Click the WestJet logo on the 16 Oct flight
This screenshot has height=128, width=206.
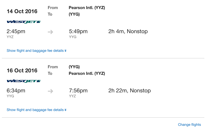pyautogui.click(x=24, y=81)
